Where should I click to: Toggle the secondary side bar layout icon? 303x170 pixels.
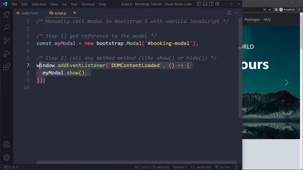211,4
